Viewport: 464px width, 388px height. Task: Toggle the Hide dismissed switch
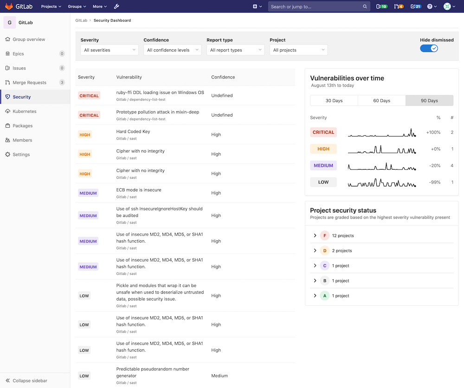click(428, 48)
